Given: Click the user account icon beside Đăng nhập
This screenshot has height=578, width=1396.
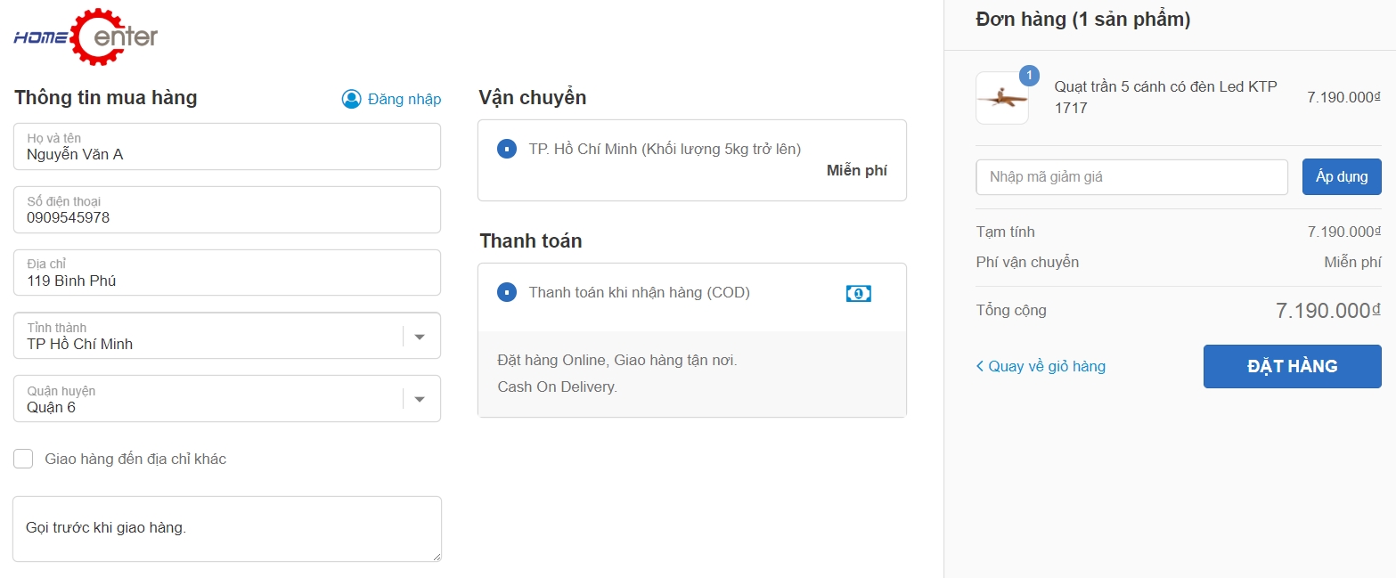Looking at the screenshot, I should pos(351,99).
